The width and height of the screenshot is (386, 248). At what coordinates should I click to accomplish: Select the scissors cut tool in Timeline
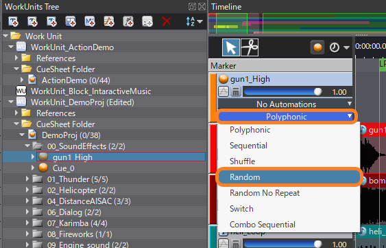click(250, 47)
